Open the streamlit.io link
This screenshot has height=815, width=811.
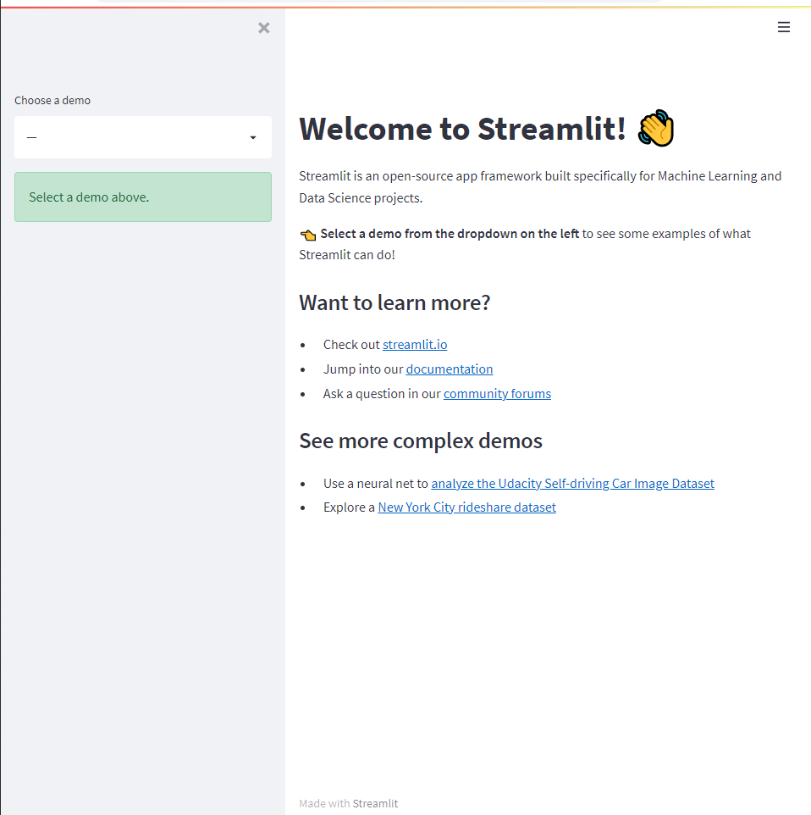click(415, 345)
